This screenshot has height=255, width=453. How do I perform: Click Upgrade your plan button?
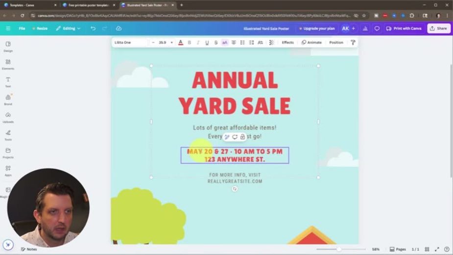[317, 28]
